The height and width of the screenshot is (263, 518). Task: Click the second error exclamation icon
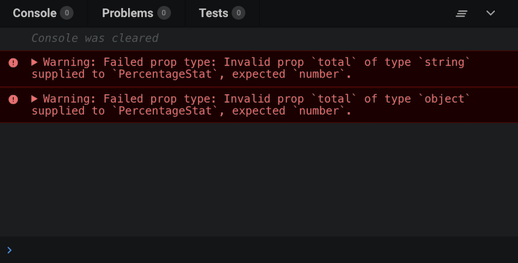(13, 99)
